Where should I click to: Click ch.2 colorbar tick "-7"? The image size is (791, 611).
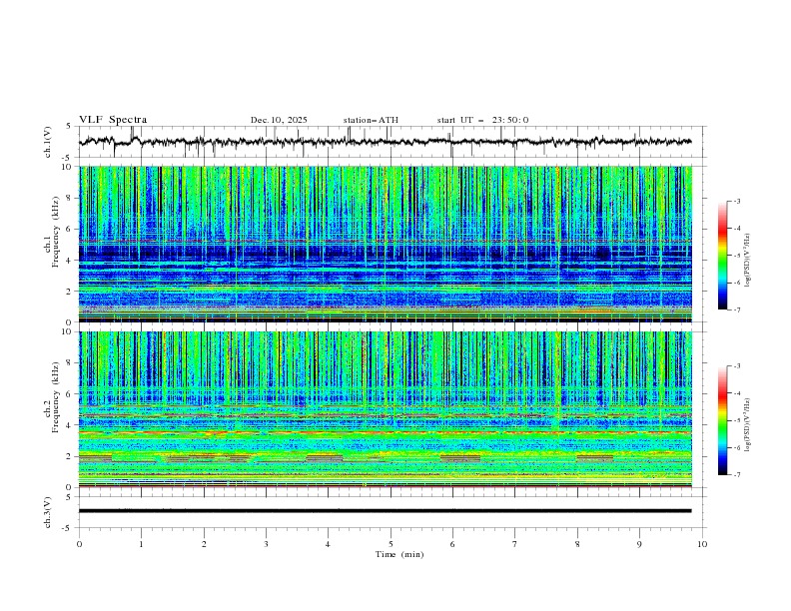pyautogui.click(x=737, y=474)
